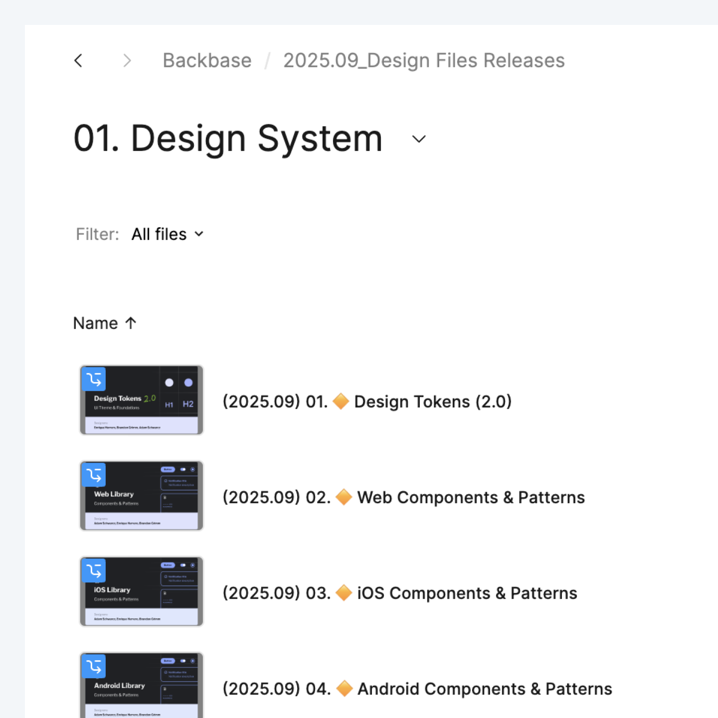718x718 pixels.
Task: Sort by Name column header
Action: [95, 323]
